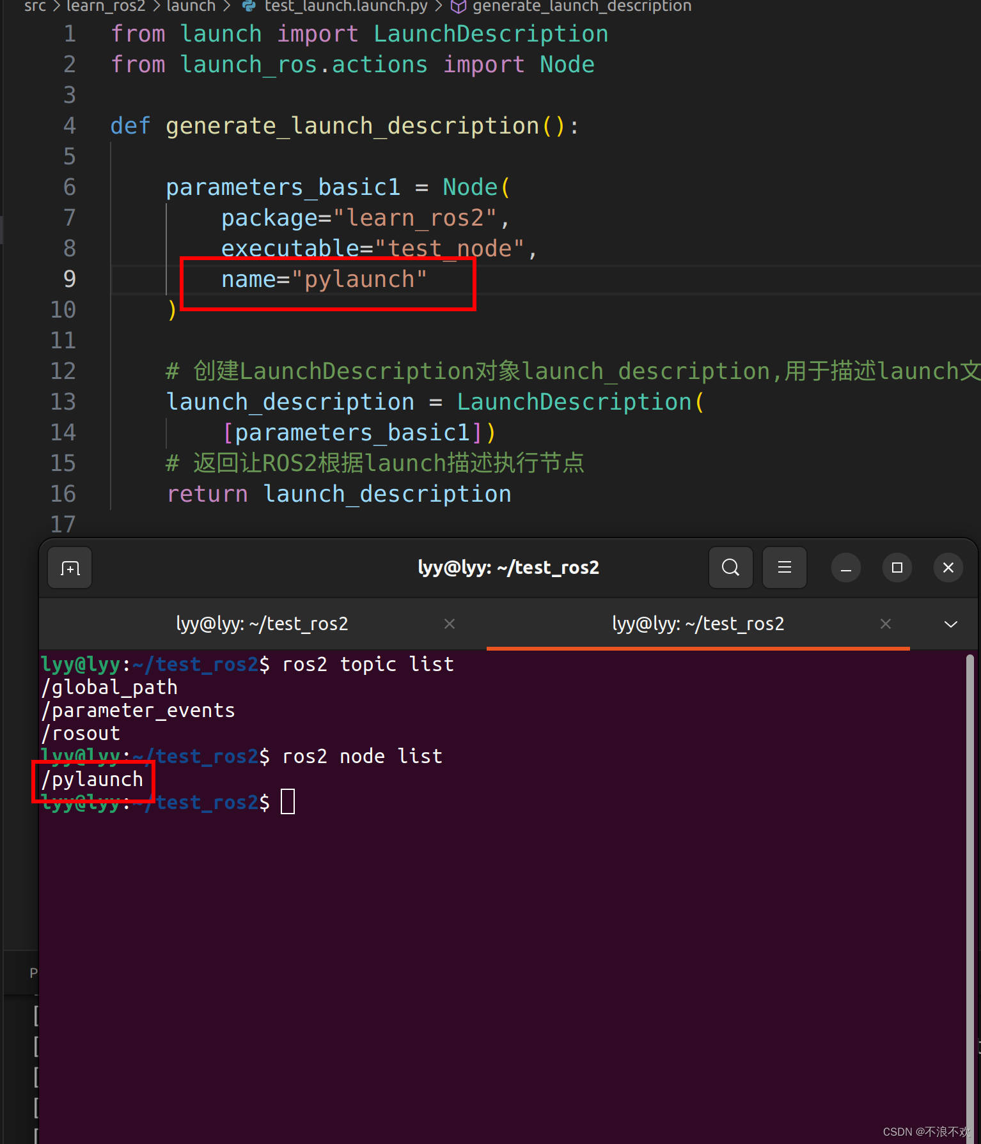Click /parameter_events in terminal output
981x1144 pixels.
(138, 711)
